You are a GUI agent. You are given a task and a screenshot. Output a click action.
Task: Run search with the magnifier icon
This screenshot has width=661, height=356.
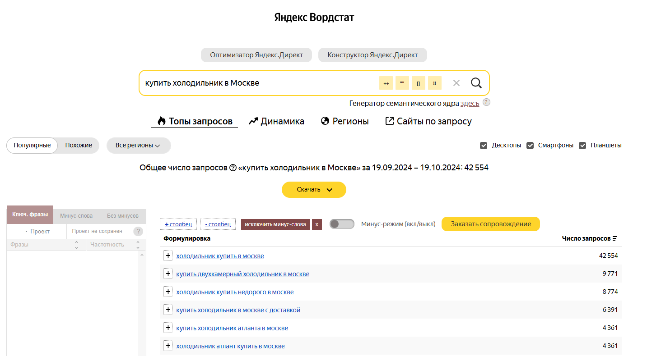point(476,83)
